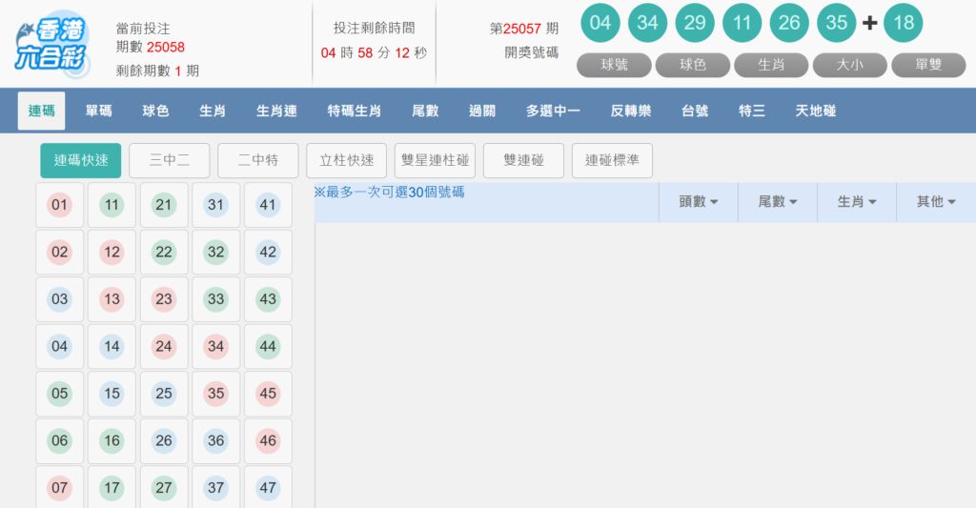Choose number ball 35 in grid
The width and height of the screenshot is (976, 508).
216,394
